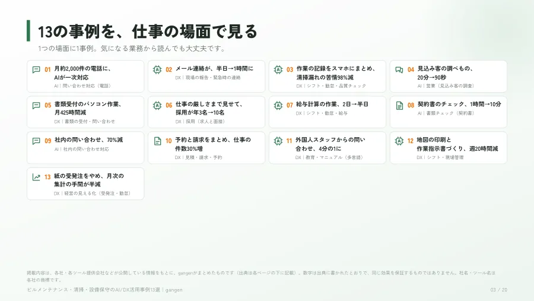Image resolution: width=534 pixels, height=301 pixels.
Task: Open case 11 title 外国人スタッフからの問い合わせ
Action: [x=330, y=144]
